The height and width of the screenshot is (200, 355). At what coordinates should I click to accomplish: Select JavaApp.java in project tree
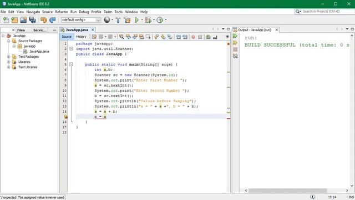point(39,52)
